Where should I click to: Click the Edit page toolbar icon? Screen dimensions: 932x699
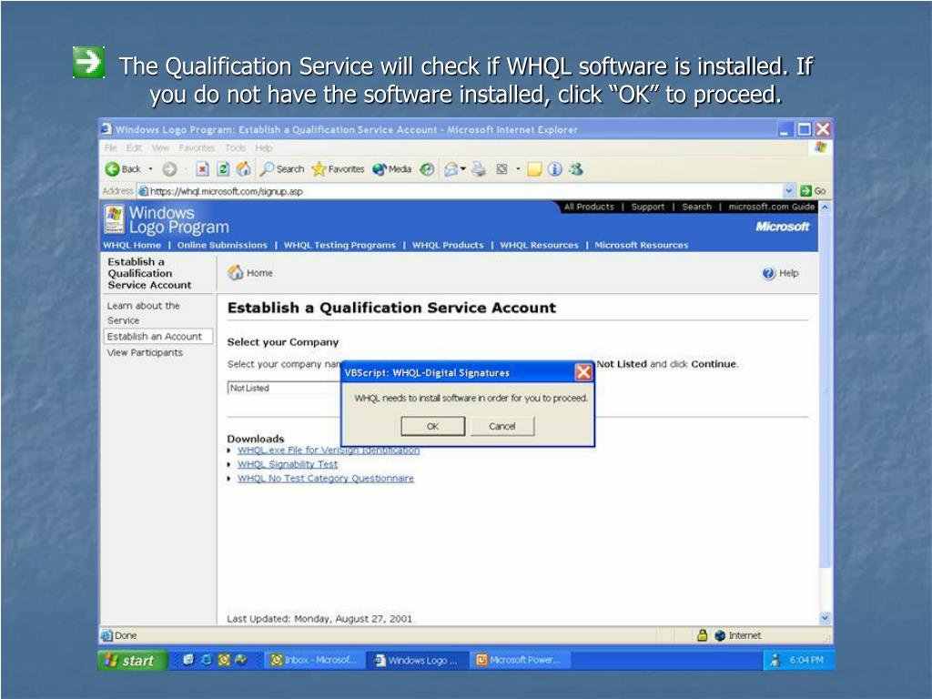(x=502, y=169)
